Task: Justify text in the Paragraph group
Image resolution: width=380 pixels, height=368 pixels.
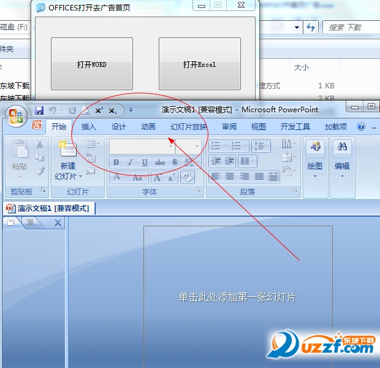Action: pyautogui.click(x=259, y=177)
